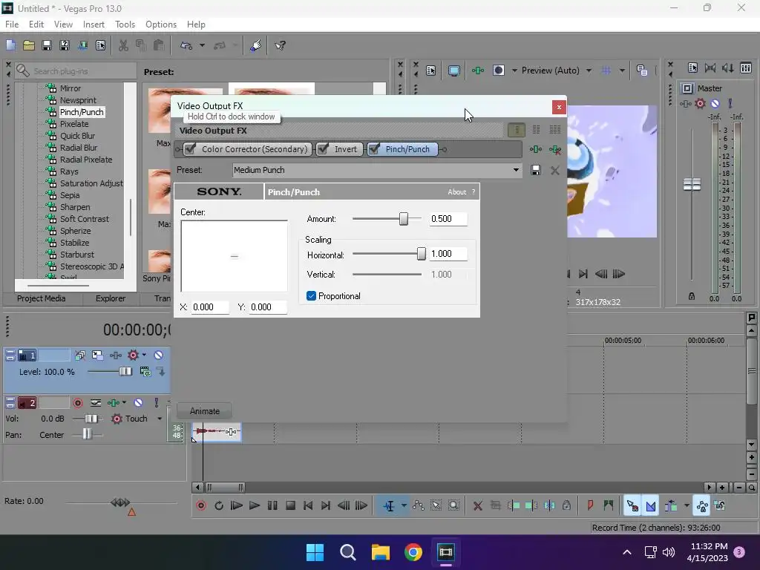Image resolution: width=760 pixels, height=570 pixels.
Task: Select the Pinch/Punch button in the effect chain
Action: pos(403,149)
